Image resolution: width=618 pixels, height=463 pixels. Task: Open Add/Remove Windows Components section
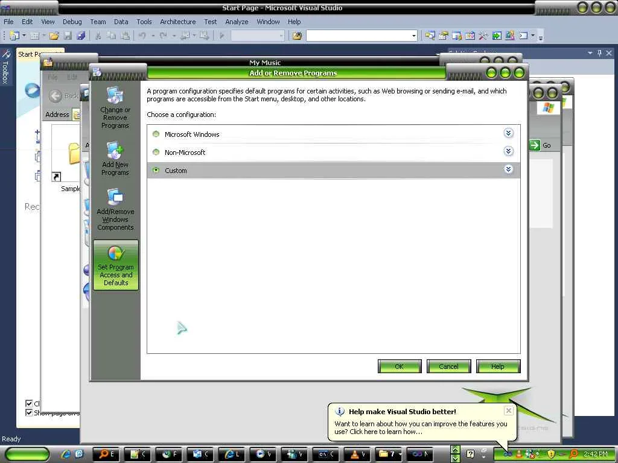[x=115, y=209]
